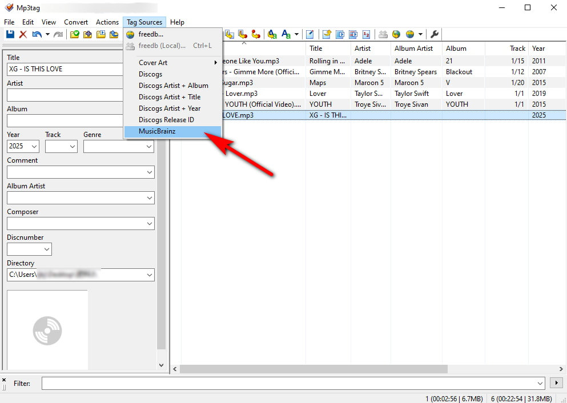Open Options with the wrench icon
The image size is (567, 403).
pos(435,35)
